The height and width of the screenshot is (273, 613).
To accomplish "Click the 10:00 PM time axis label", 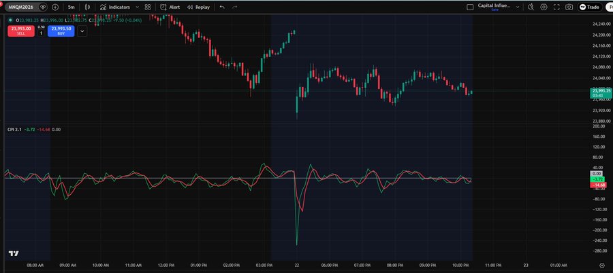I will pyautogui.click(x=460, y=266).
